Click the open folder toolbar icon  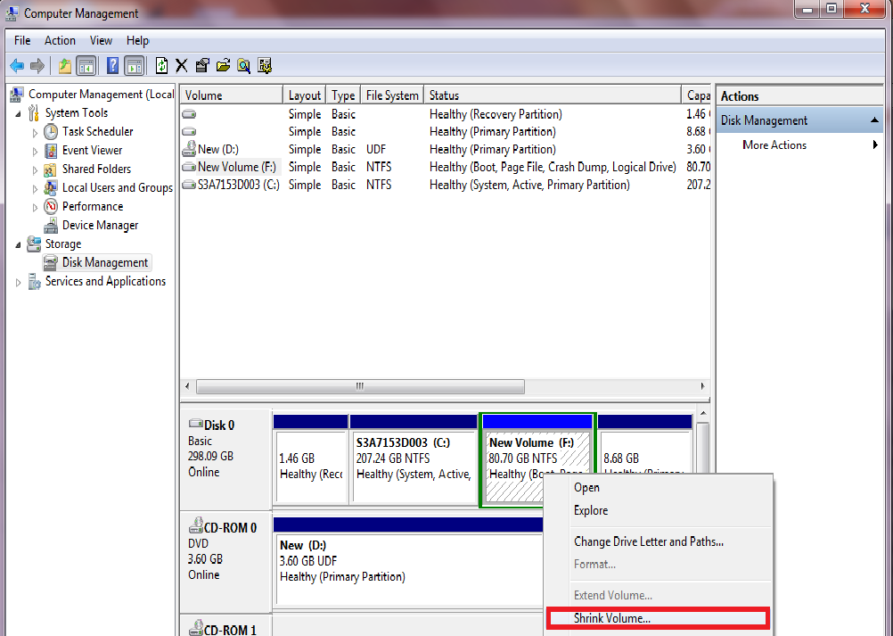(223, 65)
